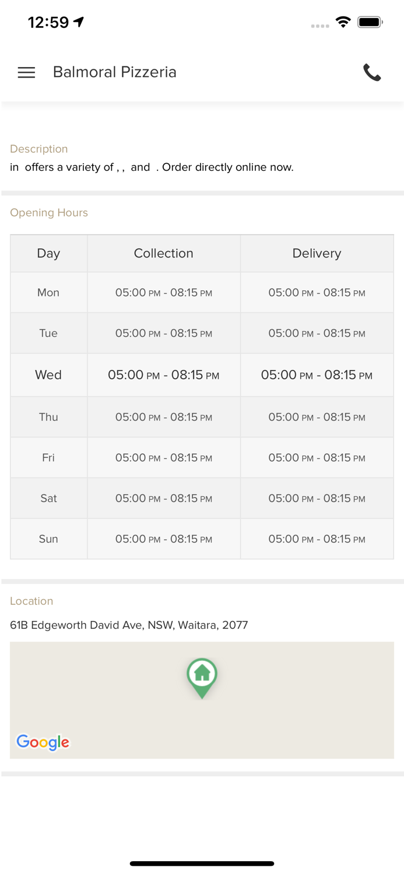Viewport: 404px width, 874px height.
Task: Tap Monday's collection hours
Action: coord(163,292)
